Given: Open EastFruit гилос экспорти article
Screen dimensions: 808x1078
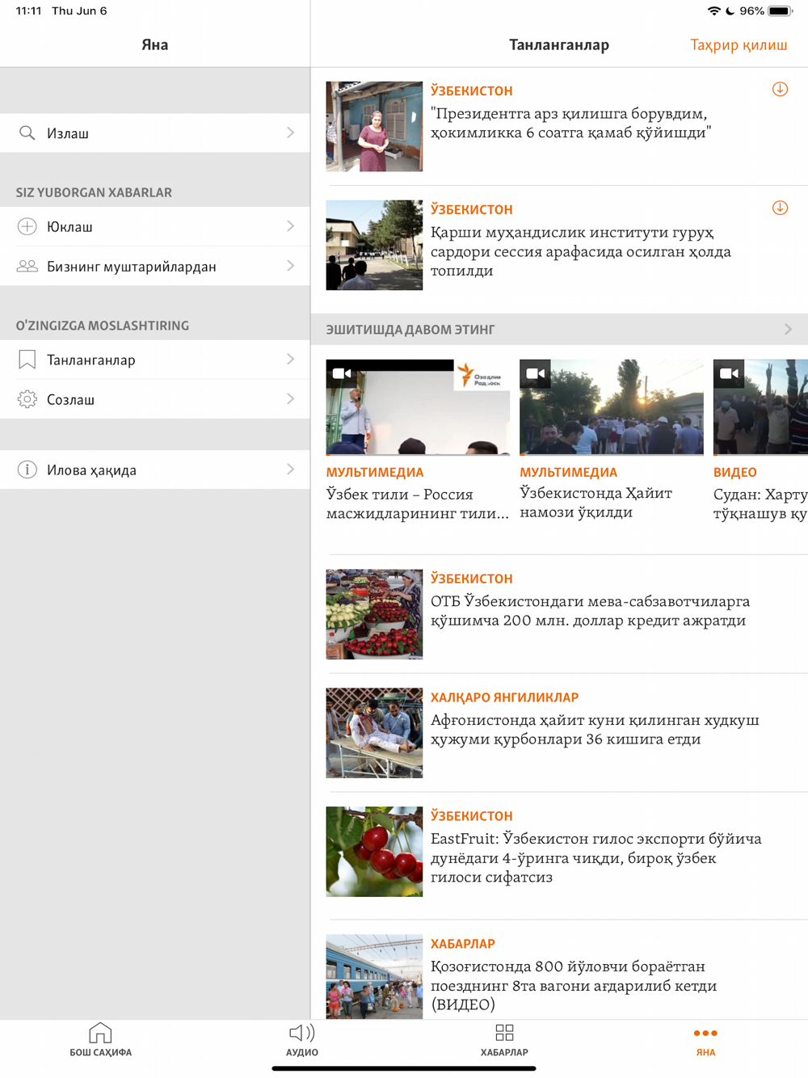Looking at the screenshot, I should pos(596,857).
